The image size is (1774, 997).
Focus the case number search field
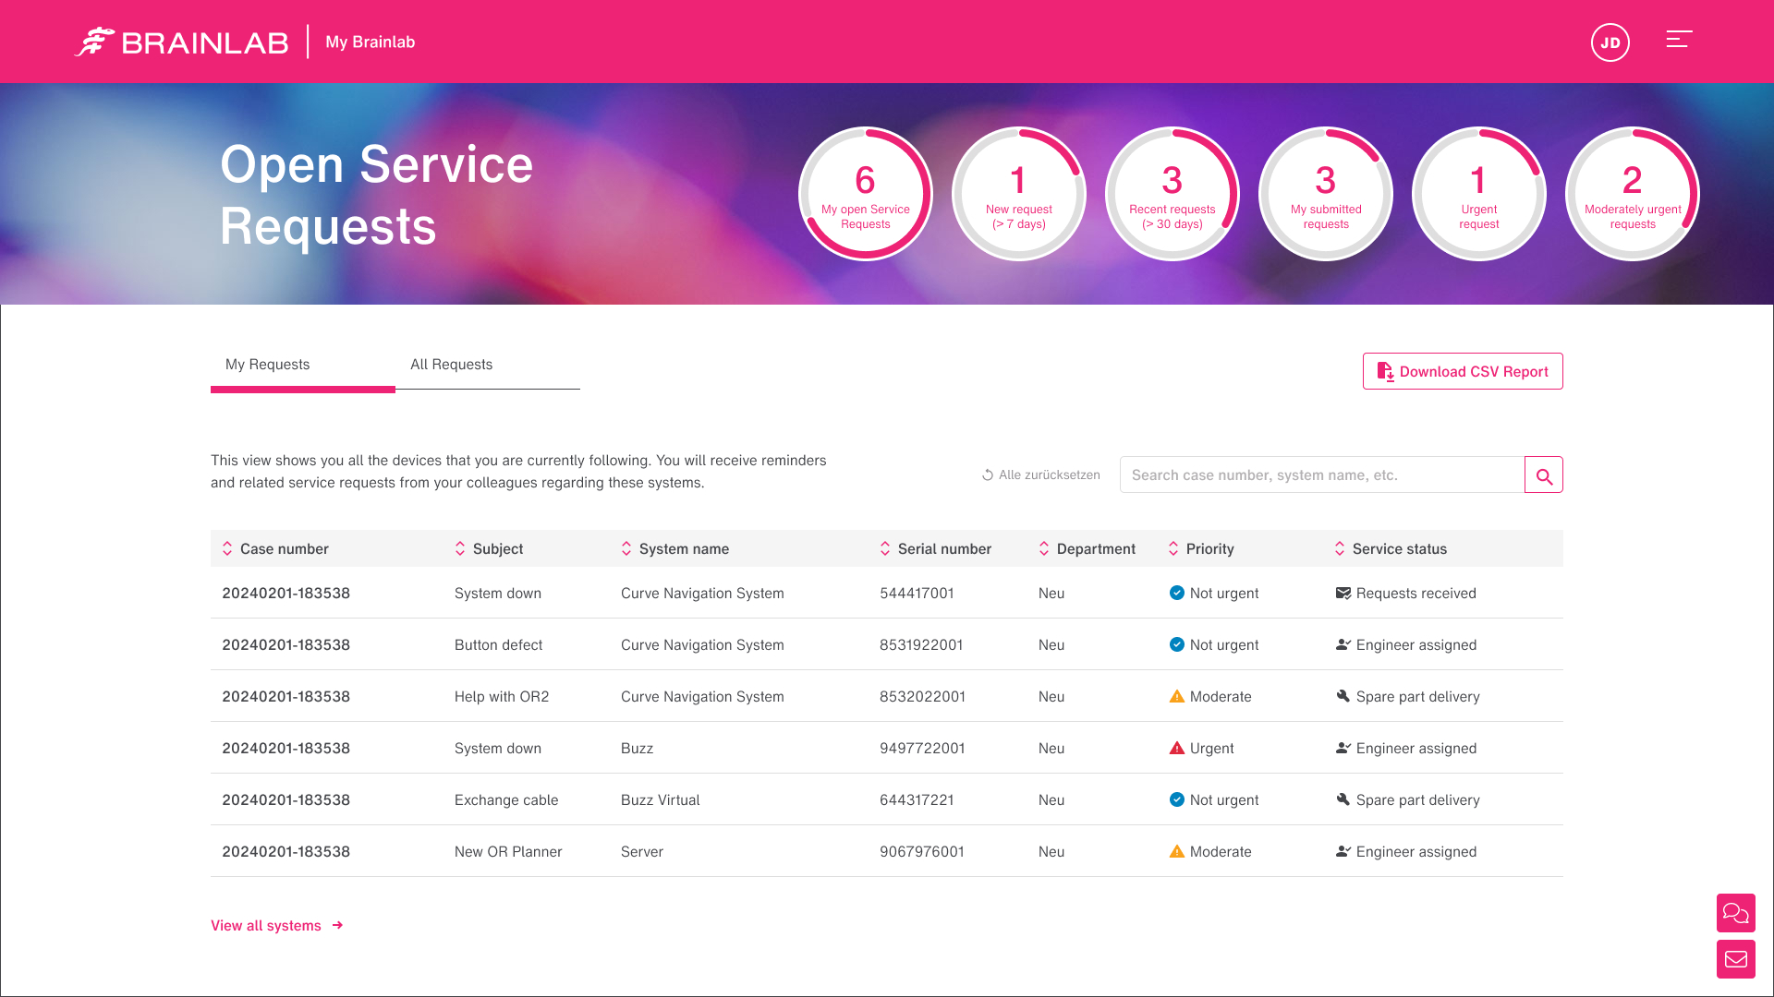[x=1322, y=475]
